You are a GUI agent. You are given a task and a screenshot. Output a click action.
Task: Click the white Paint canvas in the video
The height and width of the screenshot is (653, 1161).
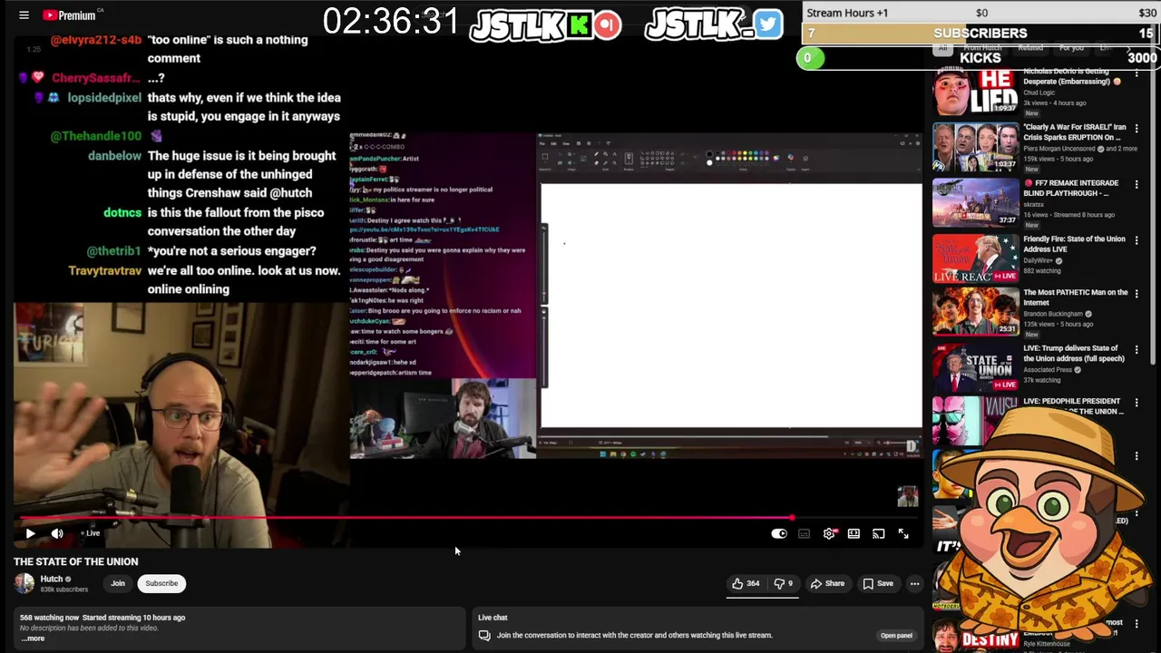[x=731, y=305]
